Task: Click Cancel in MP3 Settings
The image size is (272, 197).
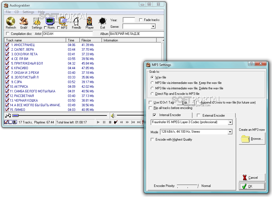Action: point(252,177)
